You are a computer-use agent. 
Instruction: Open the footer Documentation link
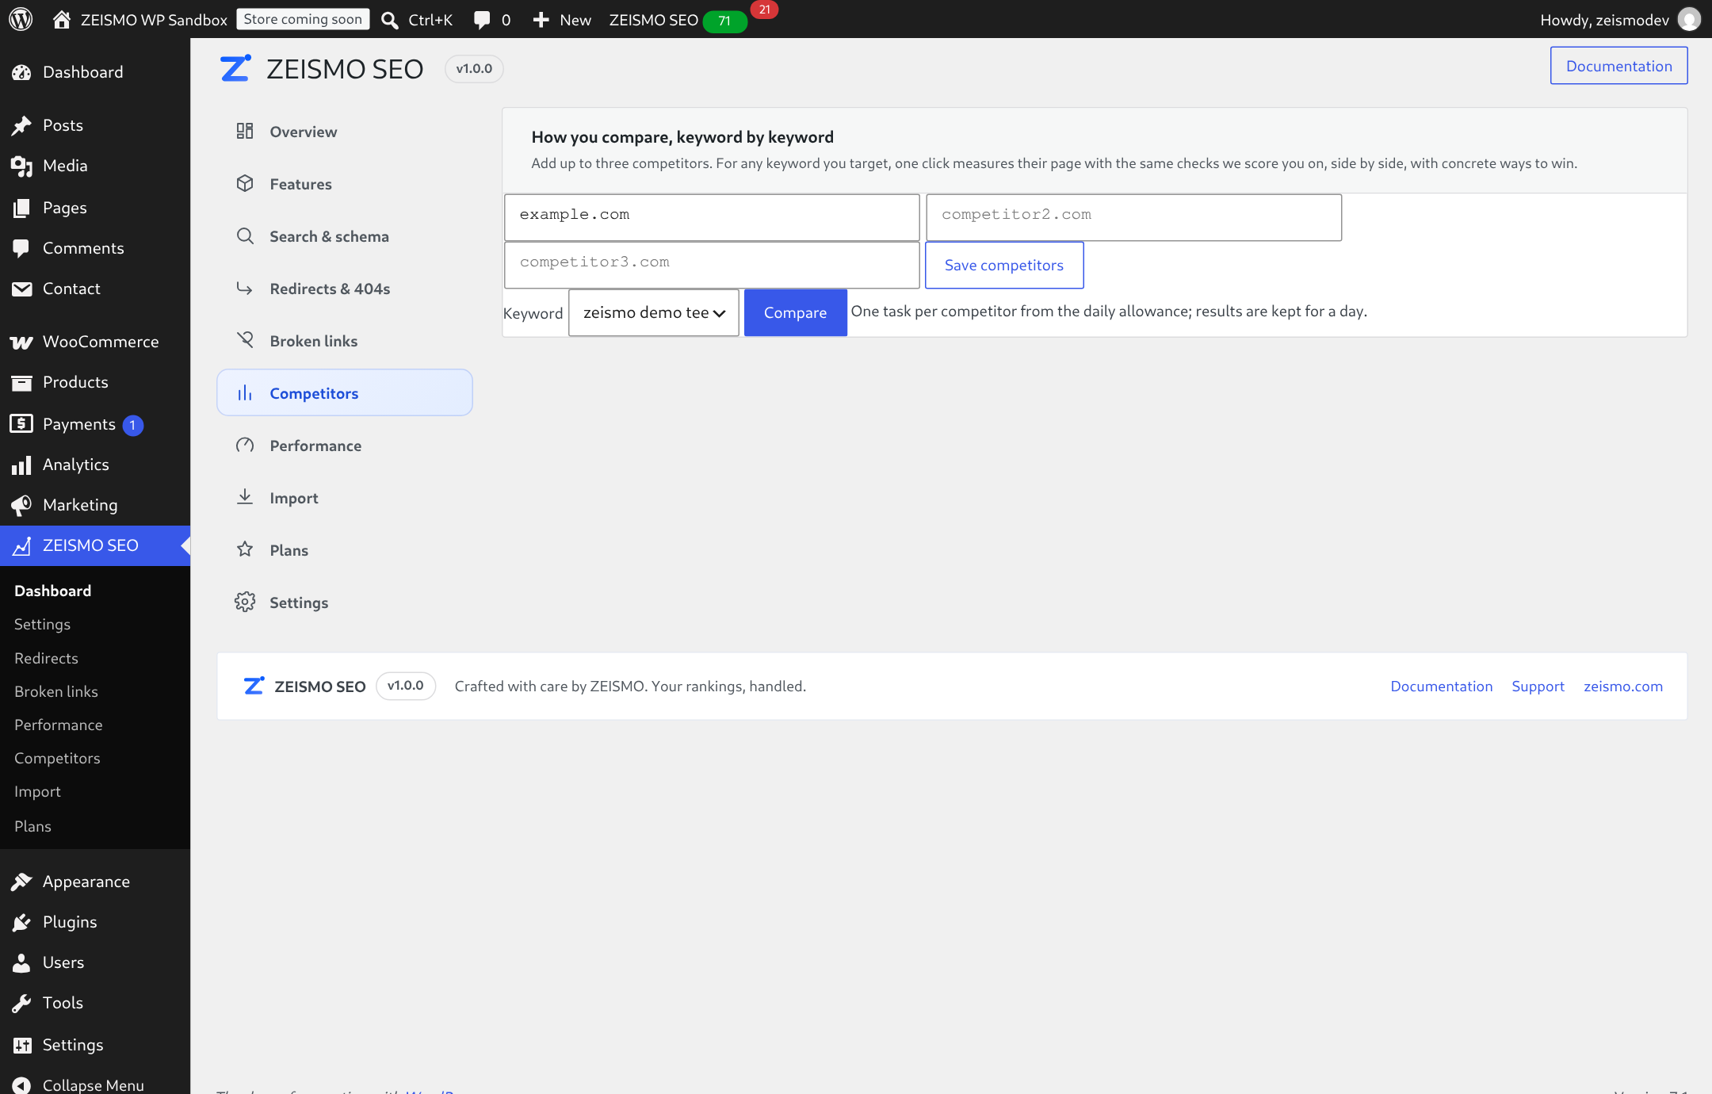(1442, 686)
